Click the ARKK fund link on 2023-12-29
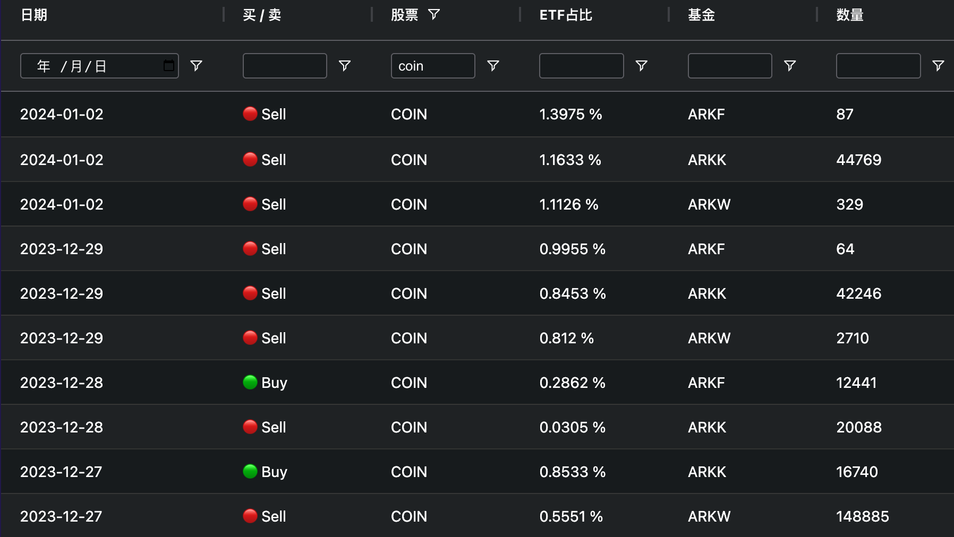This screenshot has width=954, height=537. 706,293
